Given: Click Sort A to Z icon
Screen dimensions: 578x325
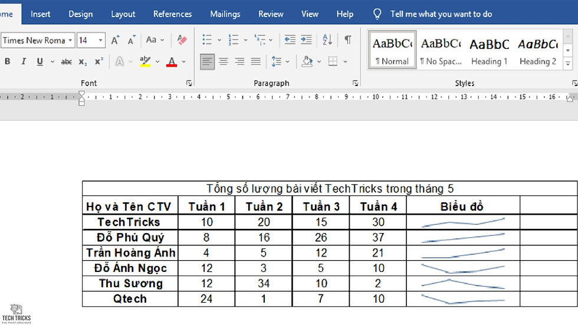Looking at the screenshot, I should tap(327, 40).
